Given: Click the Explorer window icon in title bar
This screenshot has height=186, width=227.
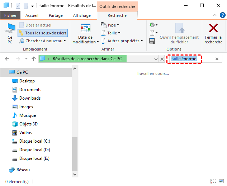Looking at the screenshot, I should [x=6, y=5].
